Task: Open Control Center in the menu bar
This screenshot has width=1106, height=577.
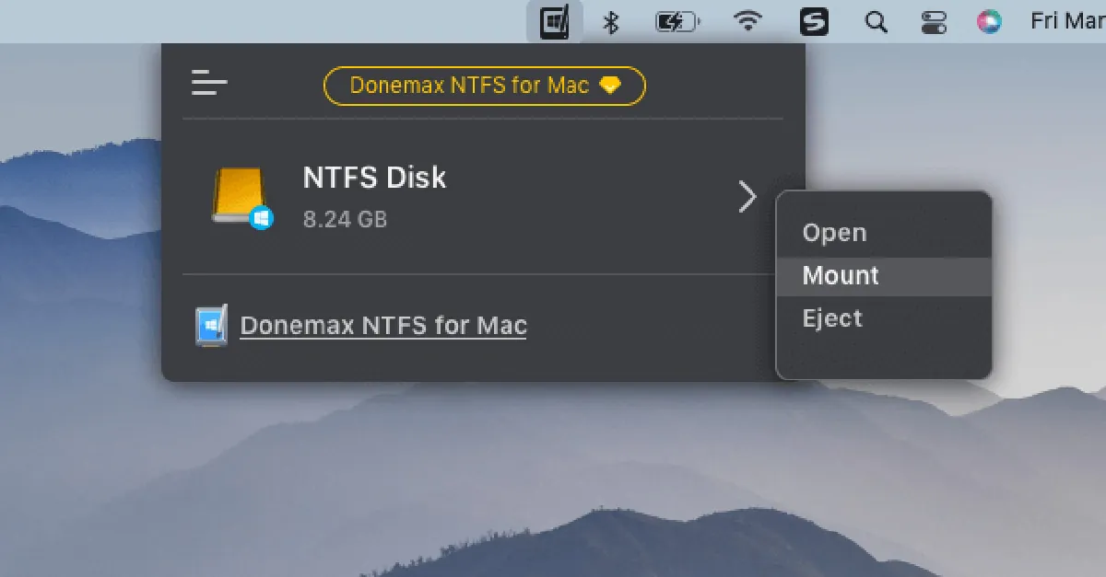Action: [934, 20]
